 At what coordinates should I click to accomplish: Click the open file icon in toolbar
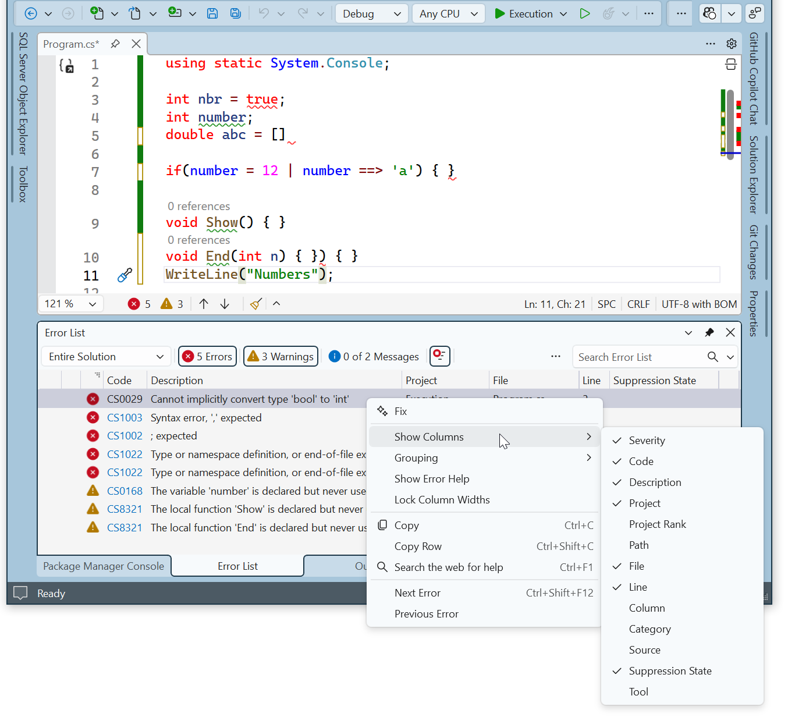135,13
